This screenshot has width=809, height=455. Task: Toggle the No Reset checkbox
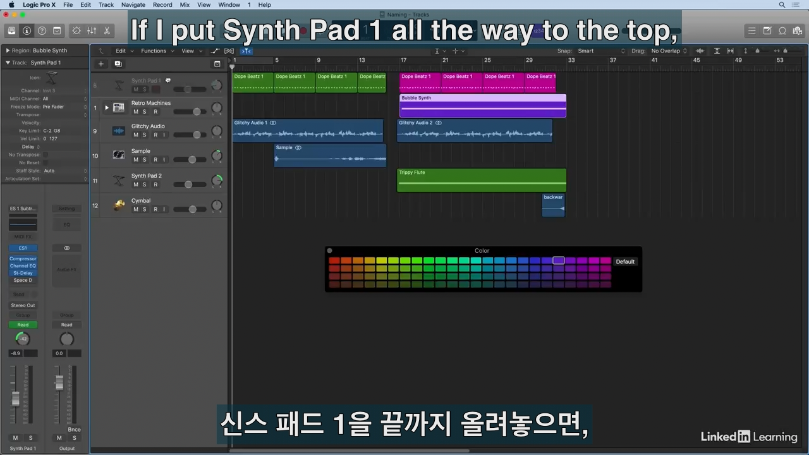point(45,162)
